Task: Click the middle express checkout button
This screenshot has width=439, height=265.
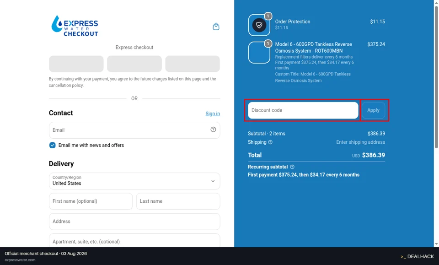Action: tap(134, 64)
